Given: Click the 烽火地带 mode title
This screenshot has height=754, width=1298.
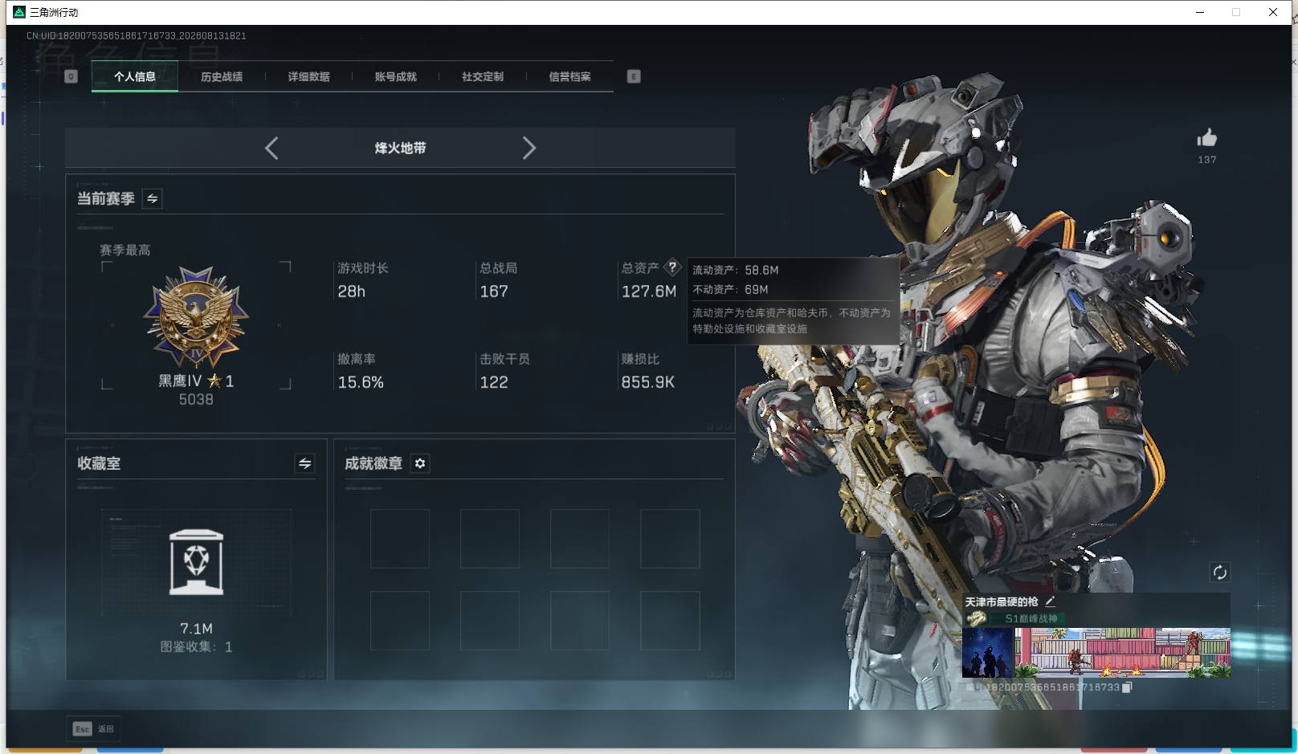Looking at the screenshot, I should (x=400, y=148).
